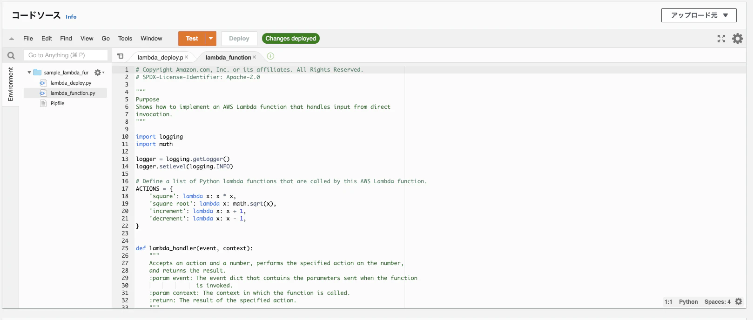Screen dimensions: 753x320
Task: Expand the アップロード元 dropdown
Action: click(x=699, y=15)
